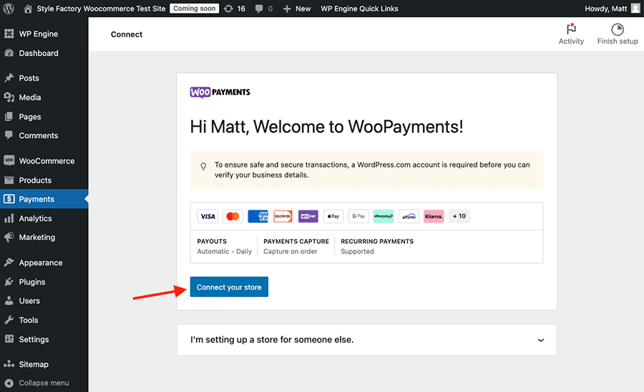
Task: Open the Finish setup progress icon
Action: coord(618,29)
